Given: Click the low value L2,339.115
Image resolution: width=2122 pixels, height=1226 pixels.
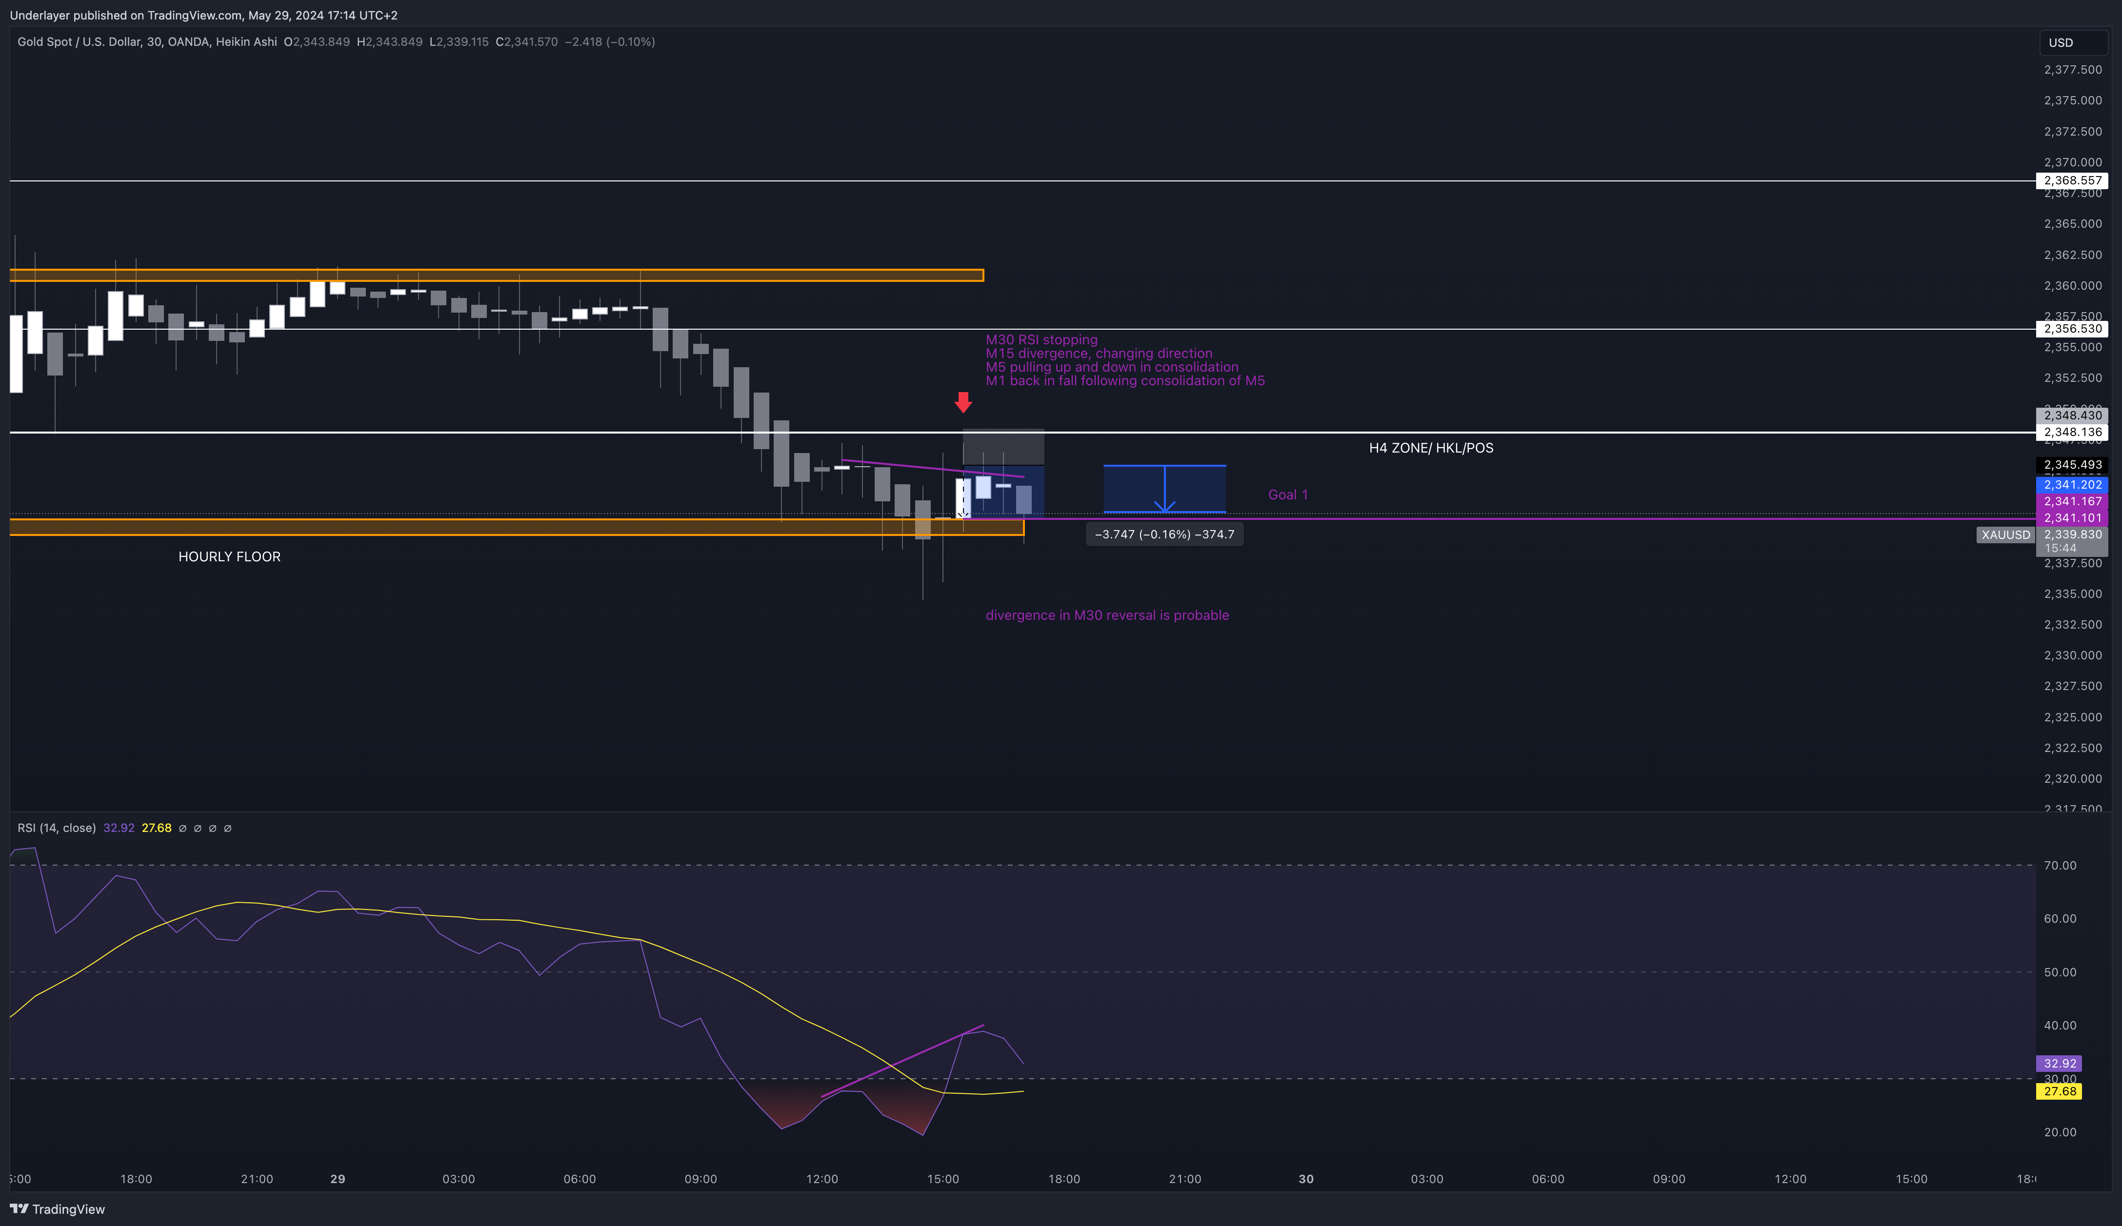Looking at the screenshot, I should (459, 42).
